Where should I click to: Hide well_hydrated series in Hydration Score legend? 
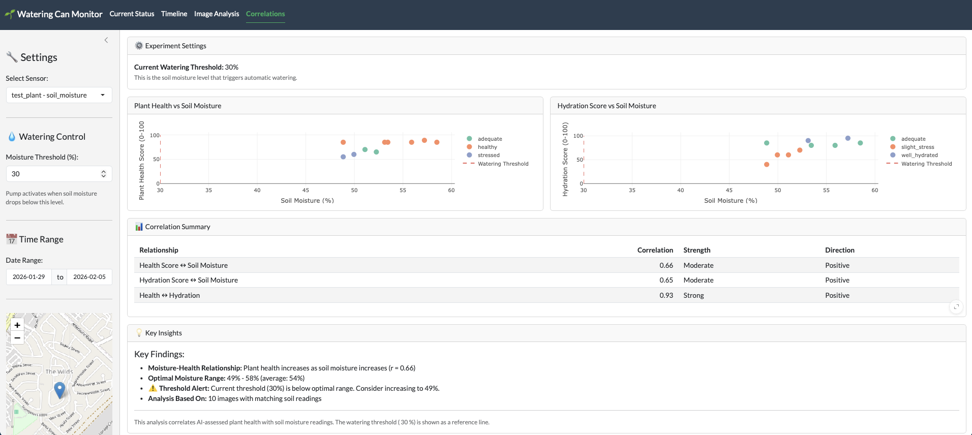[919, 156]
